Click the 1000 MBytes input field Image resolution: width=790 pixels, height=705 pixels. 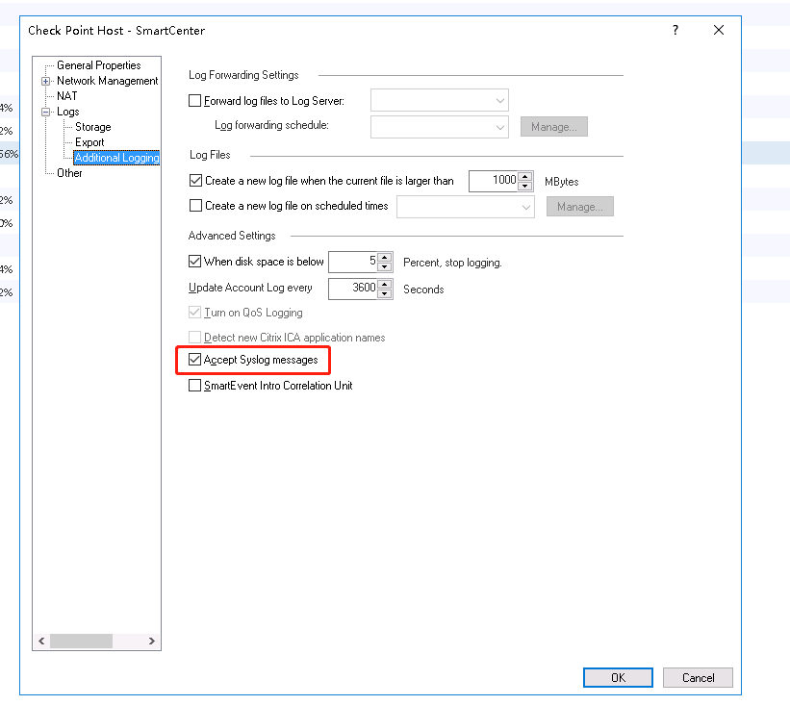[493, 181]
